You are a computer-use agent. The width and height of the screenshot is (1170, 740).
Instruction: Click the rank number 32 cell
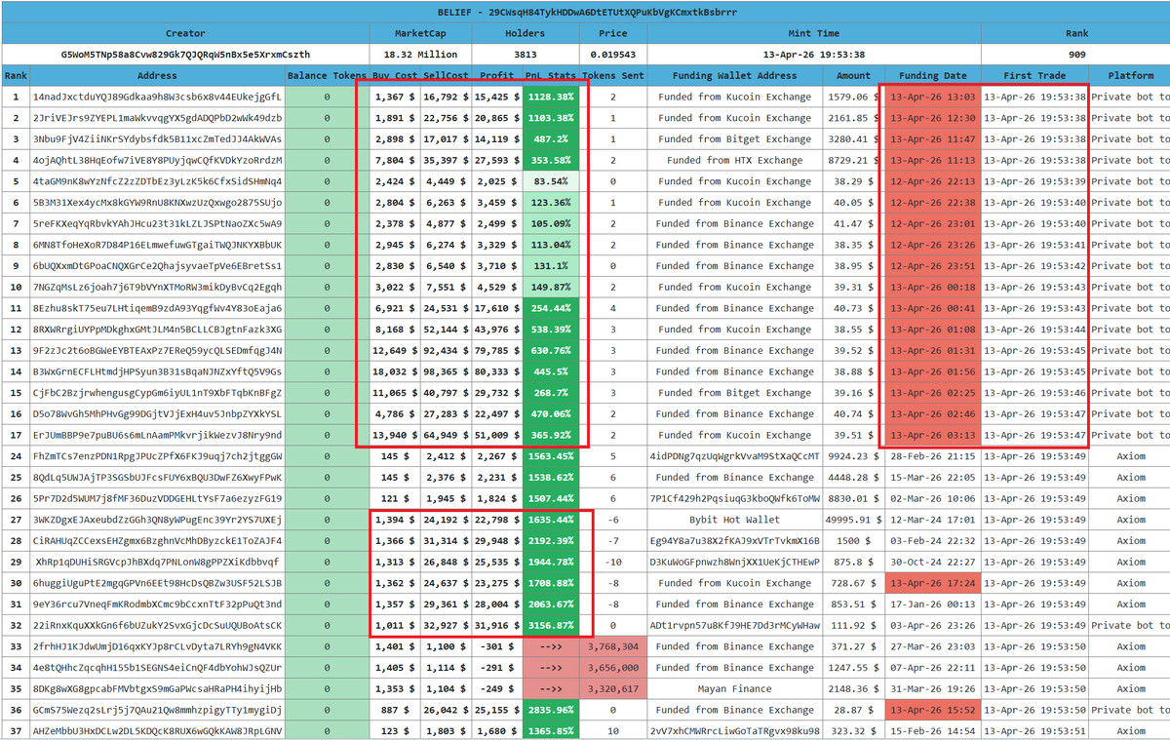16,625
